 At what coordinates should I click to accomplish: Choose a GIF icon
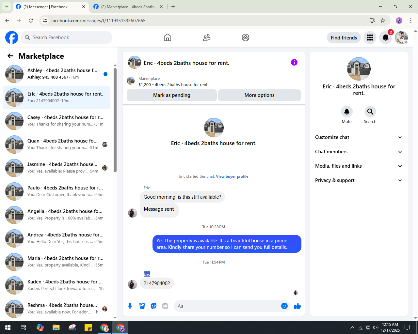click(x=165, y=306)
